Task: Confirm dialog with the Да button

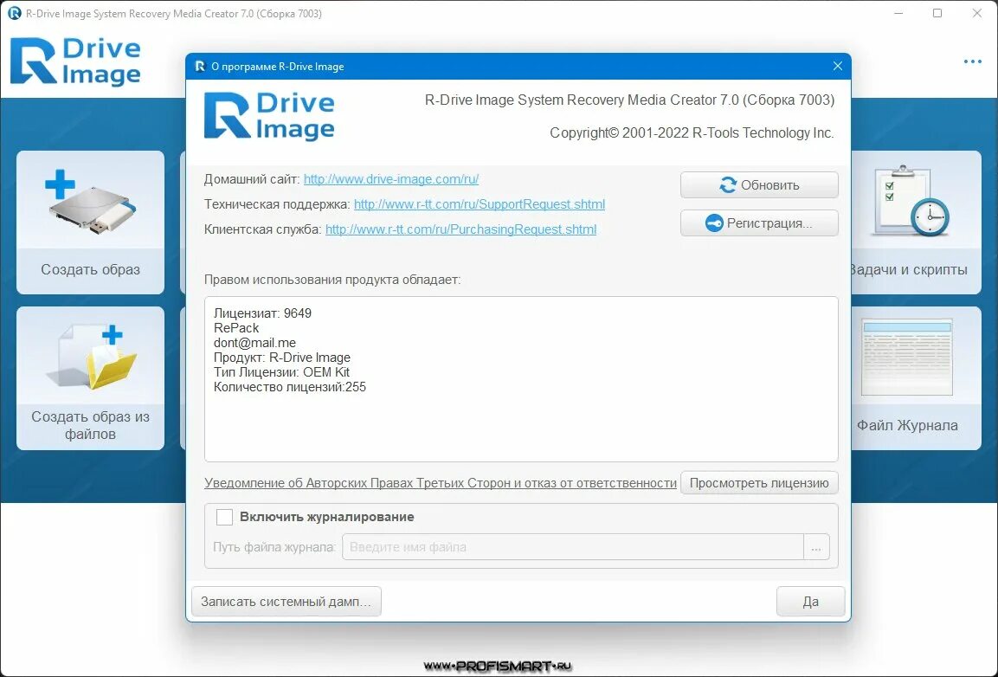Action: pyautogui.click(x=810, y=602)
